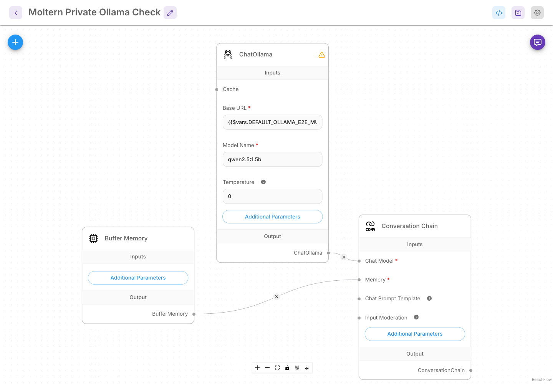The height and width of the screenshot is (384, 553).
Task: Click the Cache input handle
Action: 217,89
